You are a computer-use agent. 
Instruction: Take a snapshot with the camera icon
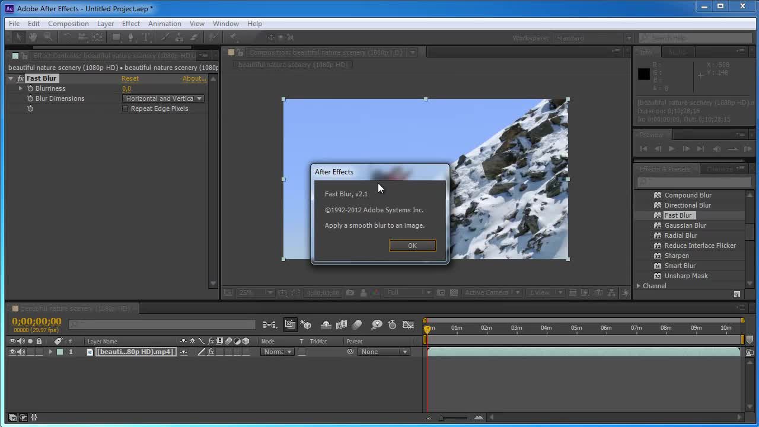(x=350, y=292)
